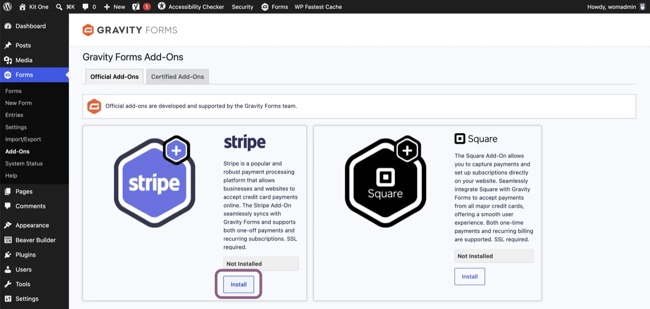This screenshot has width=650, height=309.
Task: Open the Forms submenu link
Action: [x=13, y=91]
